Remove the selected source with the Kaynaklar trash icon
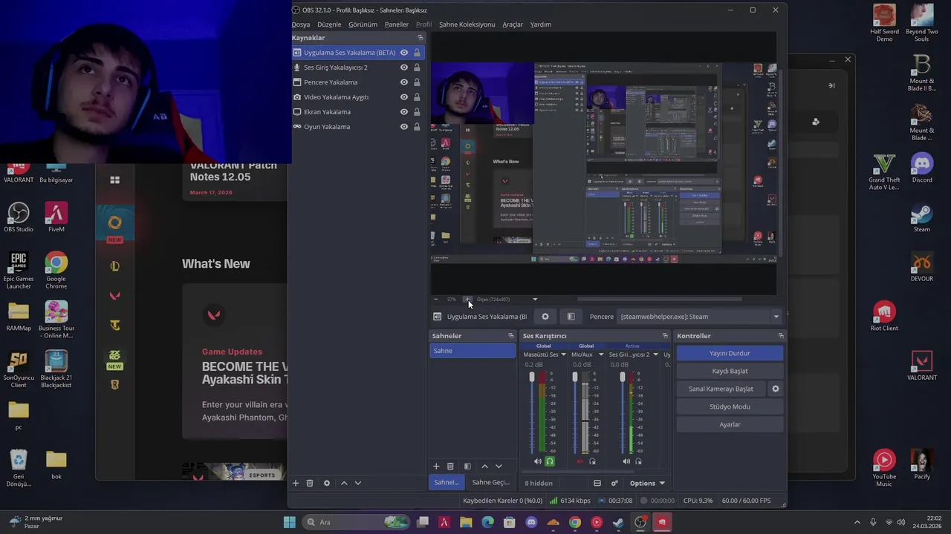This screenshot has width=951, height=534. point(310,483)
